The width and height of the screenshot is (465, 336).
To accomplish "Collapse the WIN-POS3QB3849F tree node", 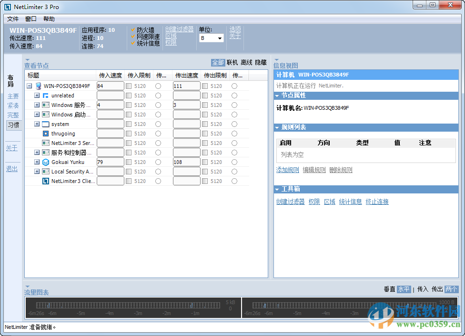I will (30, 86).
